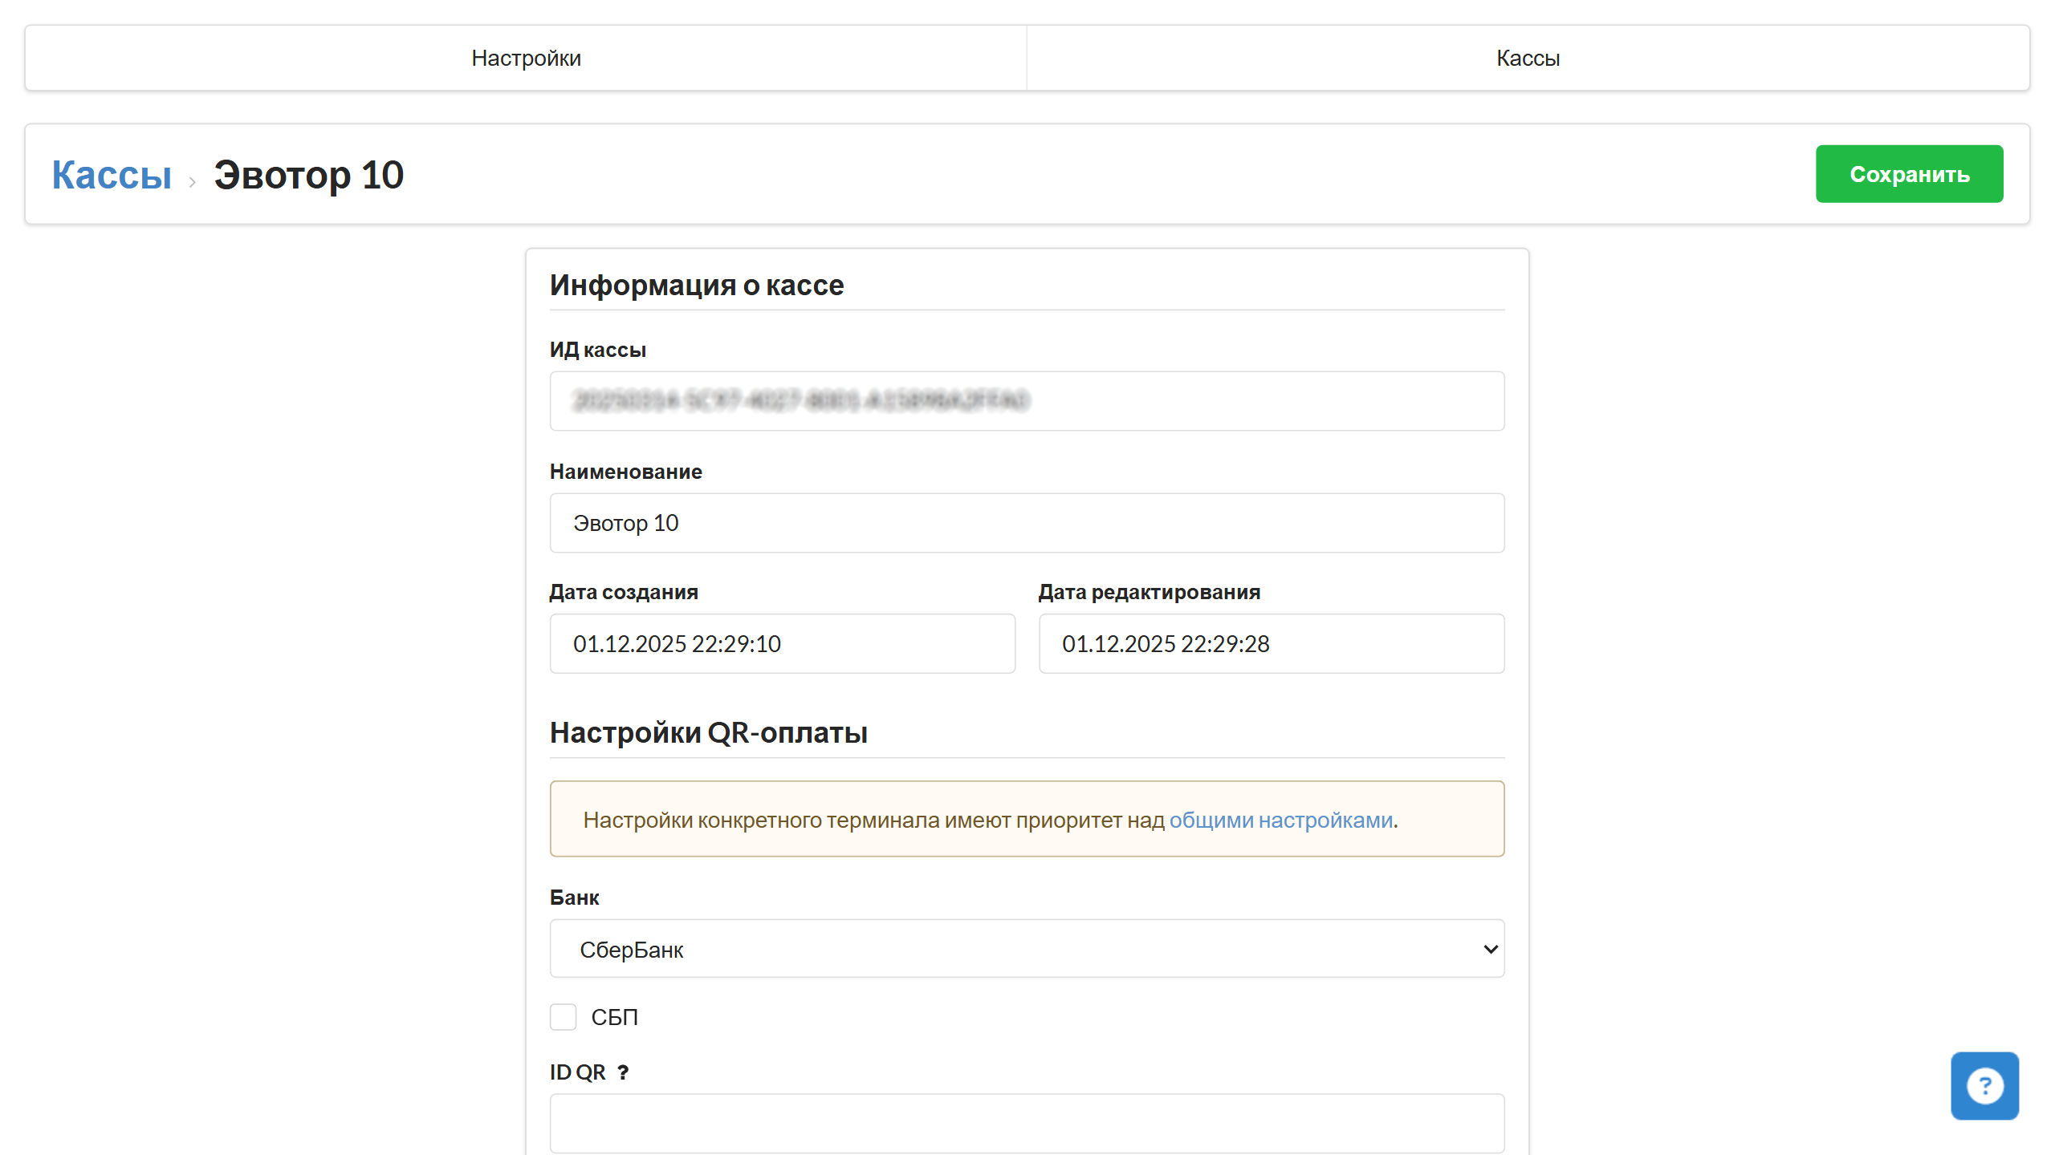2055x1155 pixels.
Task: Switch to the Настройки tab
Action: 526,58
